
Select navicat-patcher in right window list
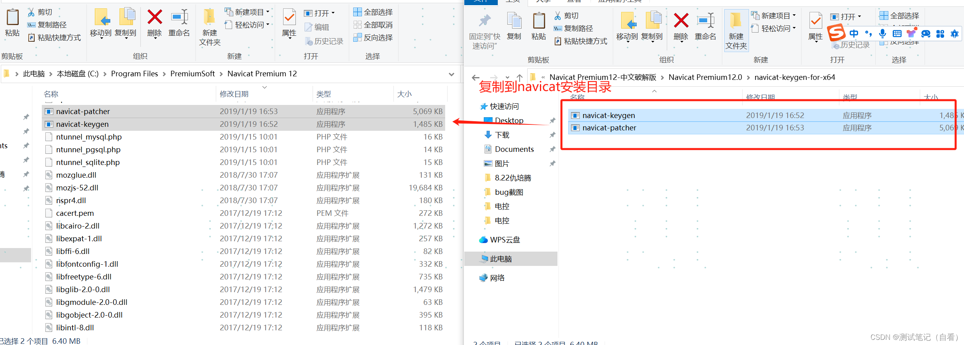tap(766, 128)
